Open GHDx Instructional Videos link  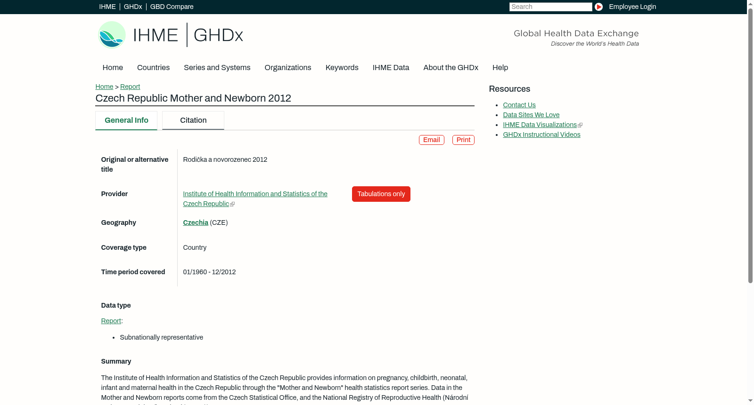click(541, 135)
